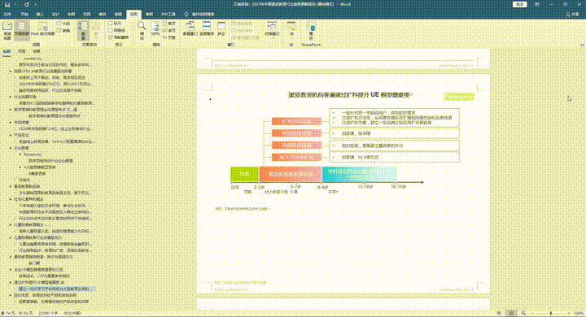Open the 审阅 Review tab
The height and width of the screenshot is (317, 586).
[x=118, y=14]
